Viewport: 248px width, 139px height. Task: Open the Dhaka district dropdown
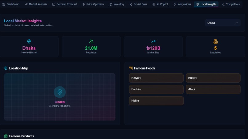point(223,23)
